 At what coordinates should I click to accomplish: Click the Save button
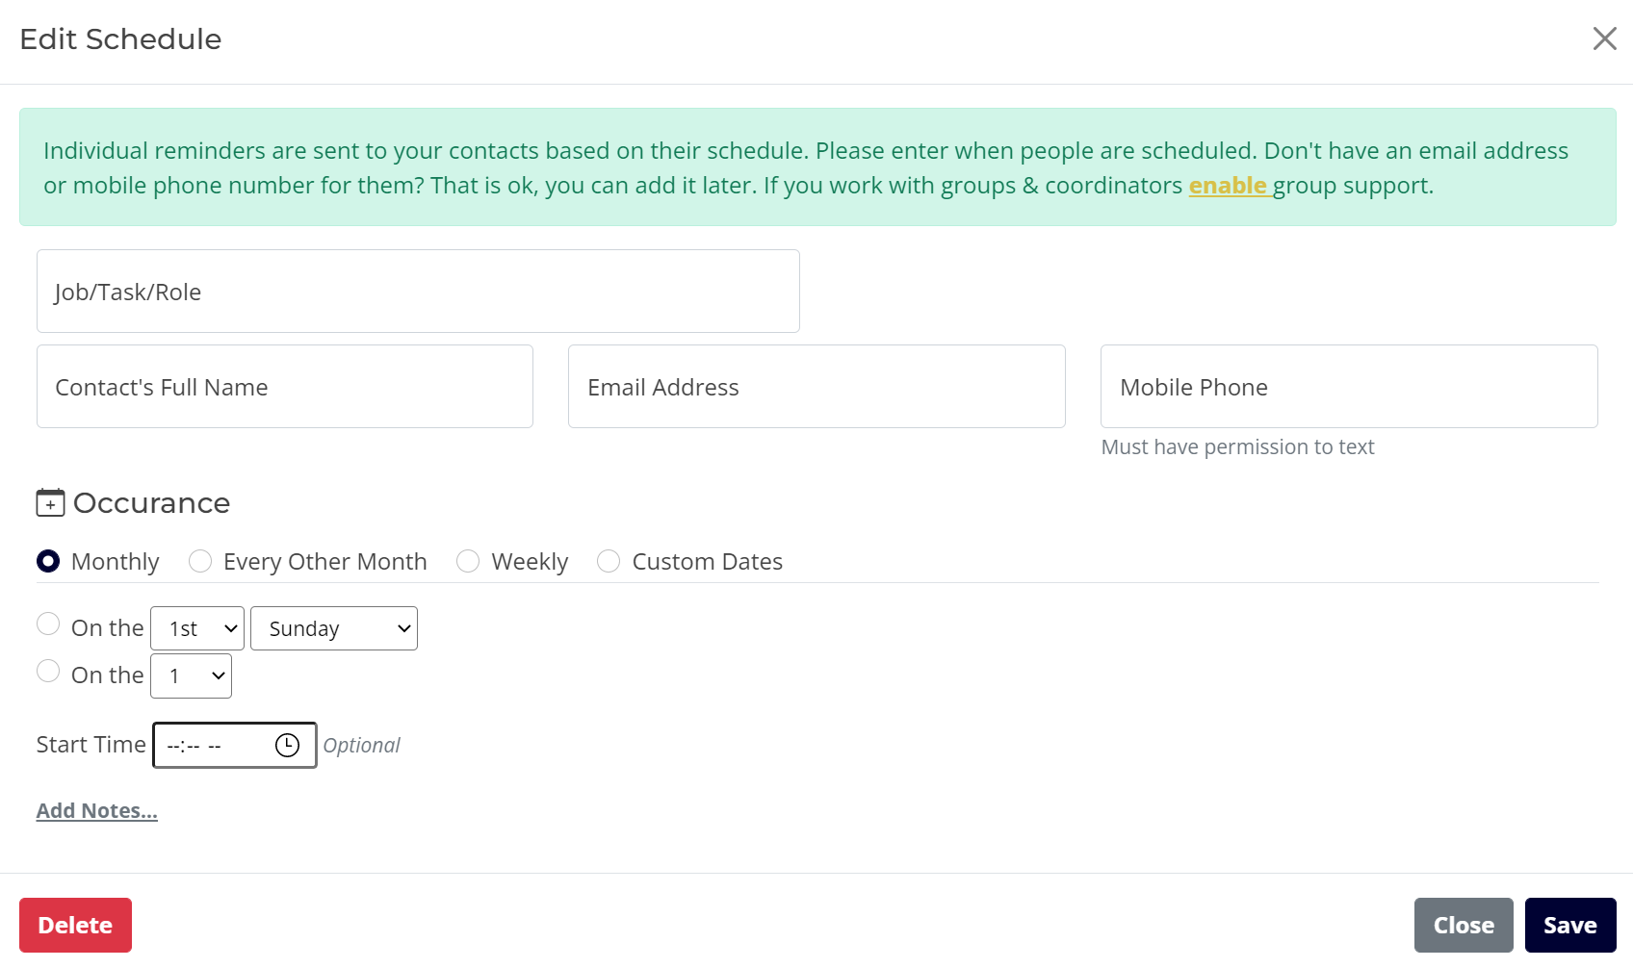coord(1569,926)
